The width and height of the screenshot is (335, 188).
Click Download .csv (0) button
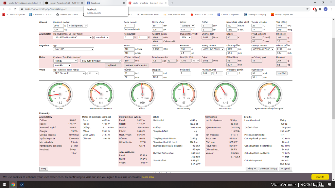coord(268,169)
